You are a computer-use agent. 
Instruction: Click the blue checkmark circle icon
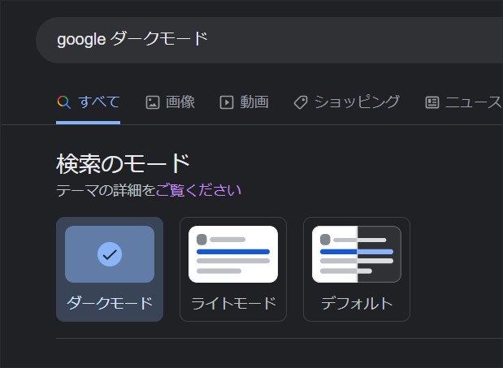pyautogui.click(x=110, y=253)
